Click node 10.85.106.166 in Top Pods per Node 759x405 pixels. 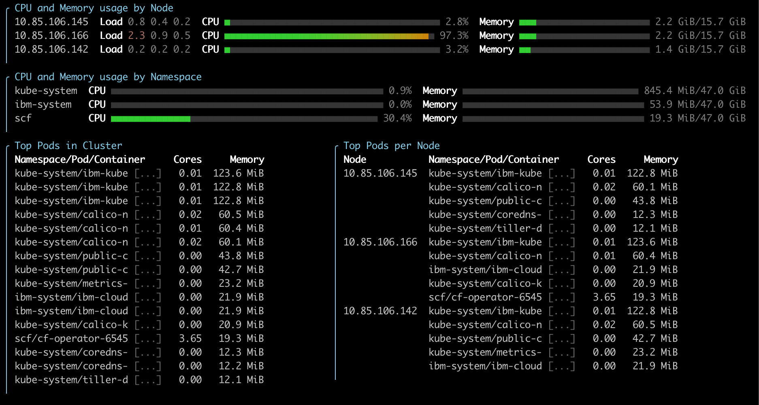[380, 242]
